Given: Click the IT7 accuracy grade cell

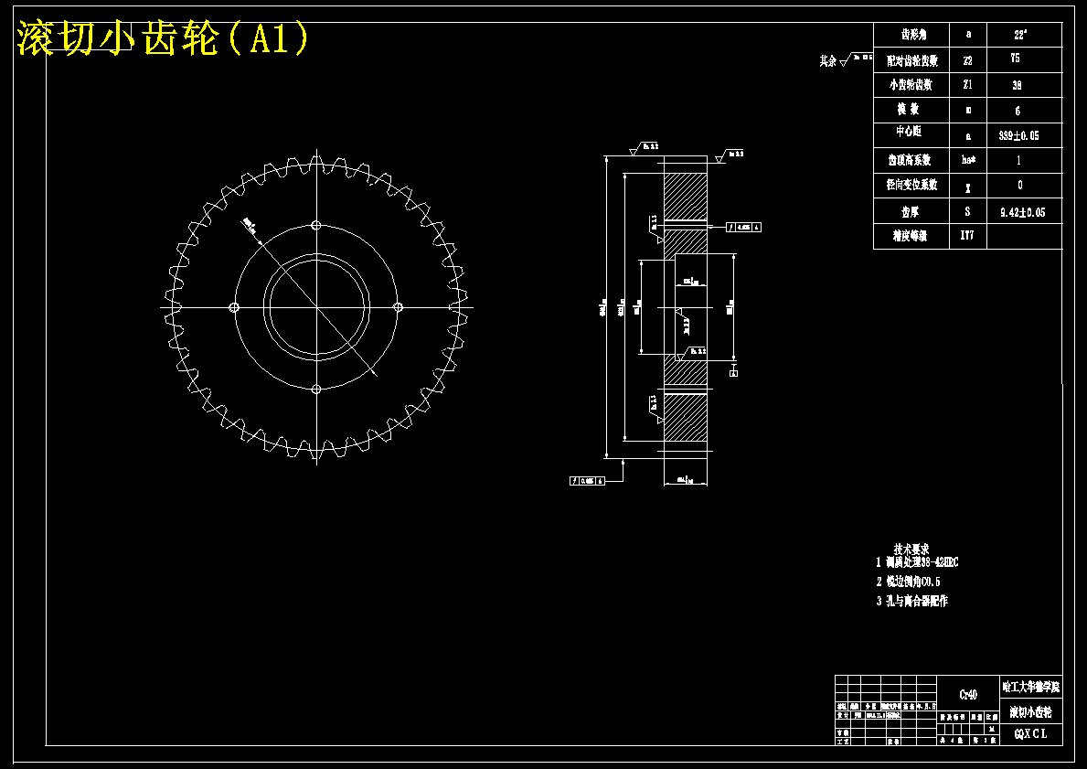Looking at the screenshot, I should pos(967,236).
